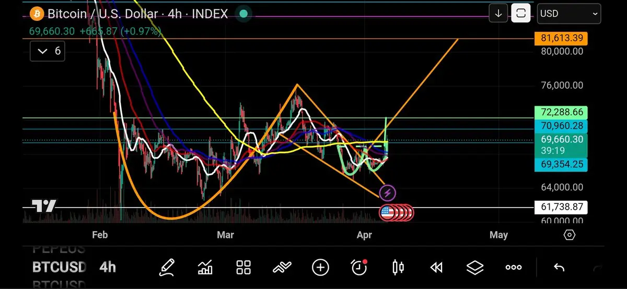Click the US flag economic event marker
This screenshot has width=627, height=289.
pyautogui.click(x=387, y=212)
